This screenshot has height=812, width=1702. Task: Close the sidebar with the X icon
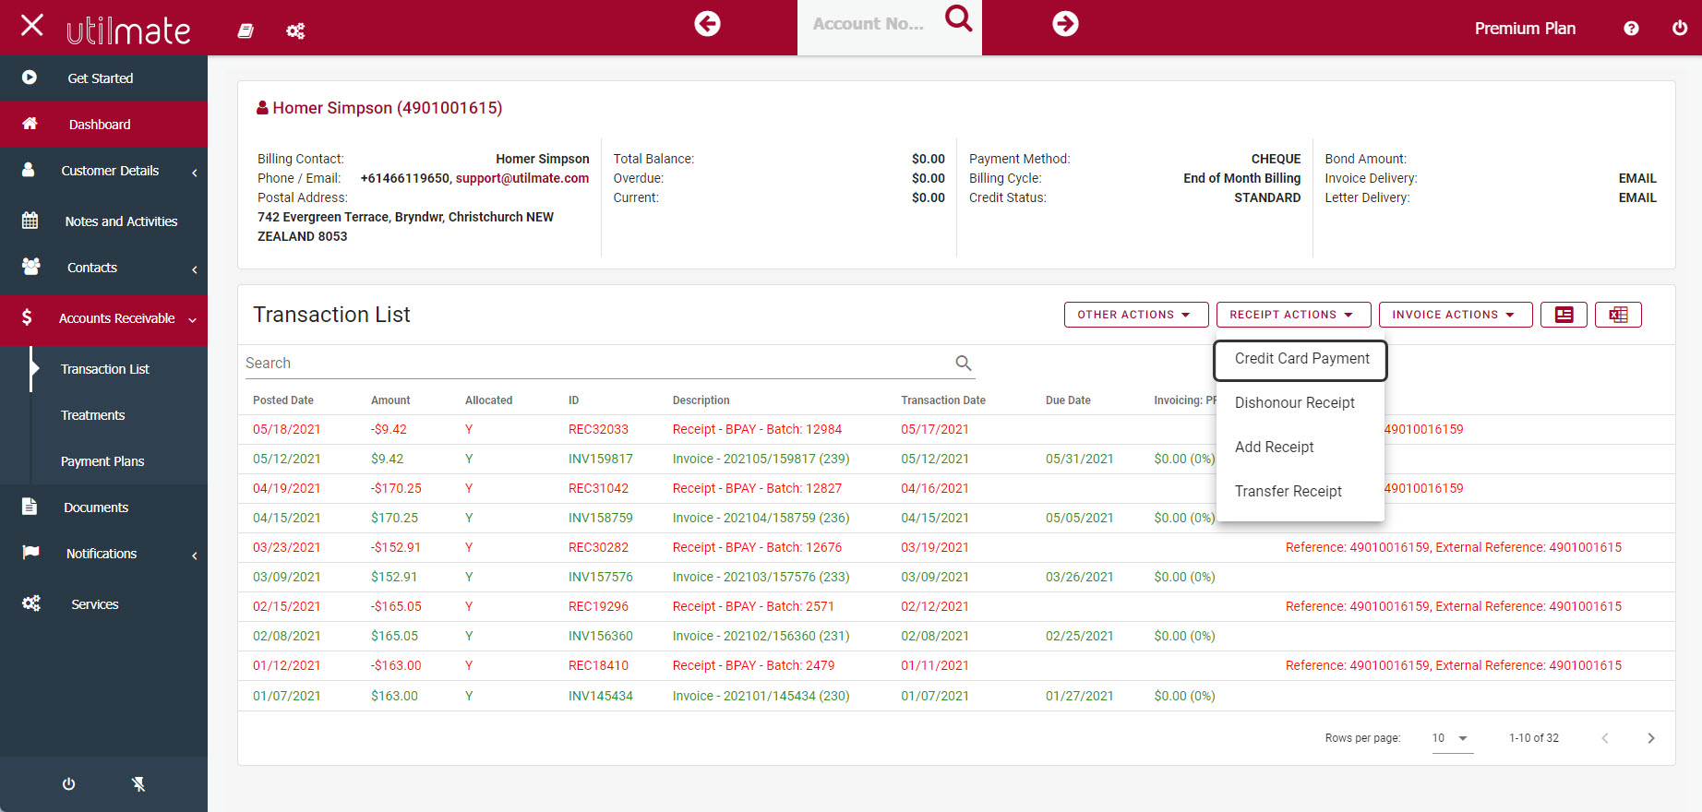tap(32, 25)
